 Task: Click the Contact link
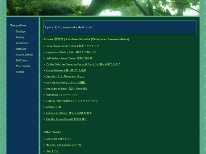click(20, 72)
